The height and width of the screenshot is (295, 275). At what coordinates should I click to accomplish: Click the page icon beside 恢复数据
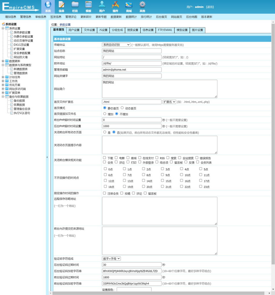[x=12, y=105]
